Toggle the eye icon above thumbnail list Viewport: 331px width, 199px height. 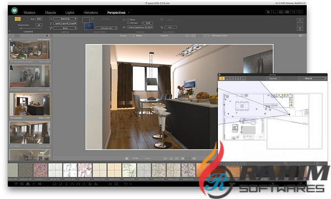(47, 36)
